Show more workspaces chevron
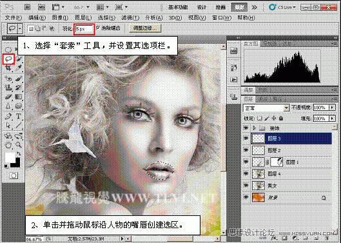 click(254, 7)
